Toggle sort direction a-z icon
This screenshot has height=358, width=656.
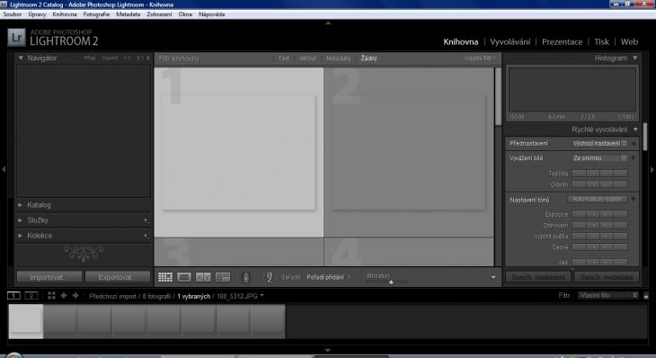pos(269,277)
